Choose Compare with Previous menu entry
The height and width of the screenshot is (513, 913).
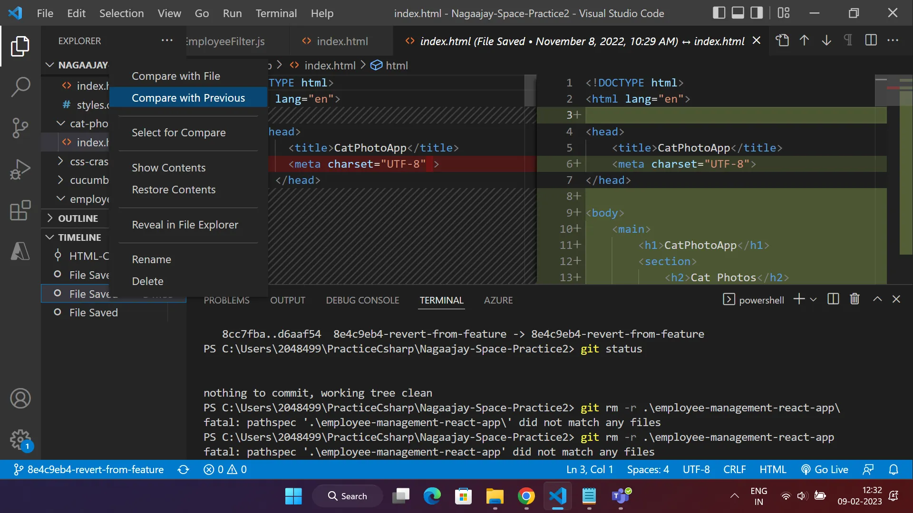click(188, 98)
